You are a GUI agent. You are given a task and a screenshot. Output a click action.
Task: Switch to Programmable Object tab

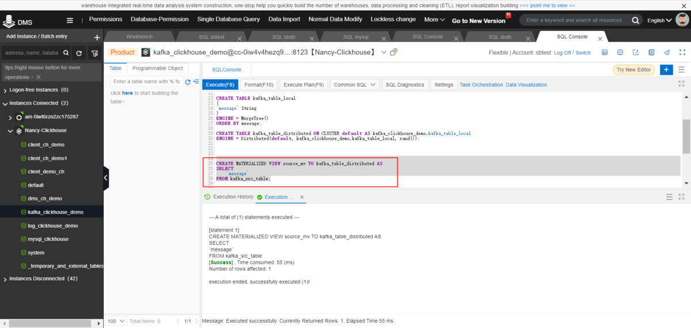(157, 68)
